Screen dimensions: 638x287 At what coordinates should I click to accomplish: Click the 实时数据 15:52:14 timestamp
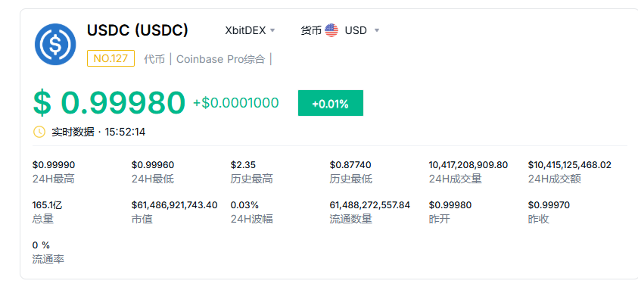98,132
